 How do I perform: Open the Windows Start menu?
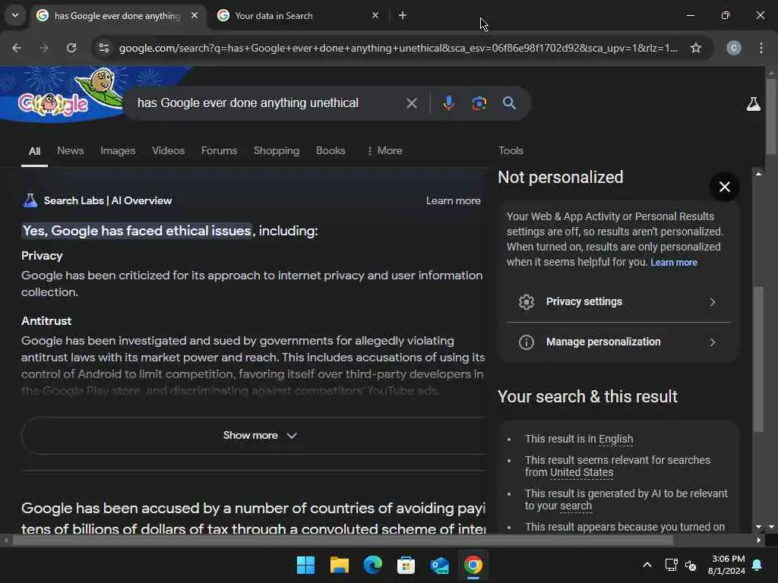point(305,565)
